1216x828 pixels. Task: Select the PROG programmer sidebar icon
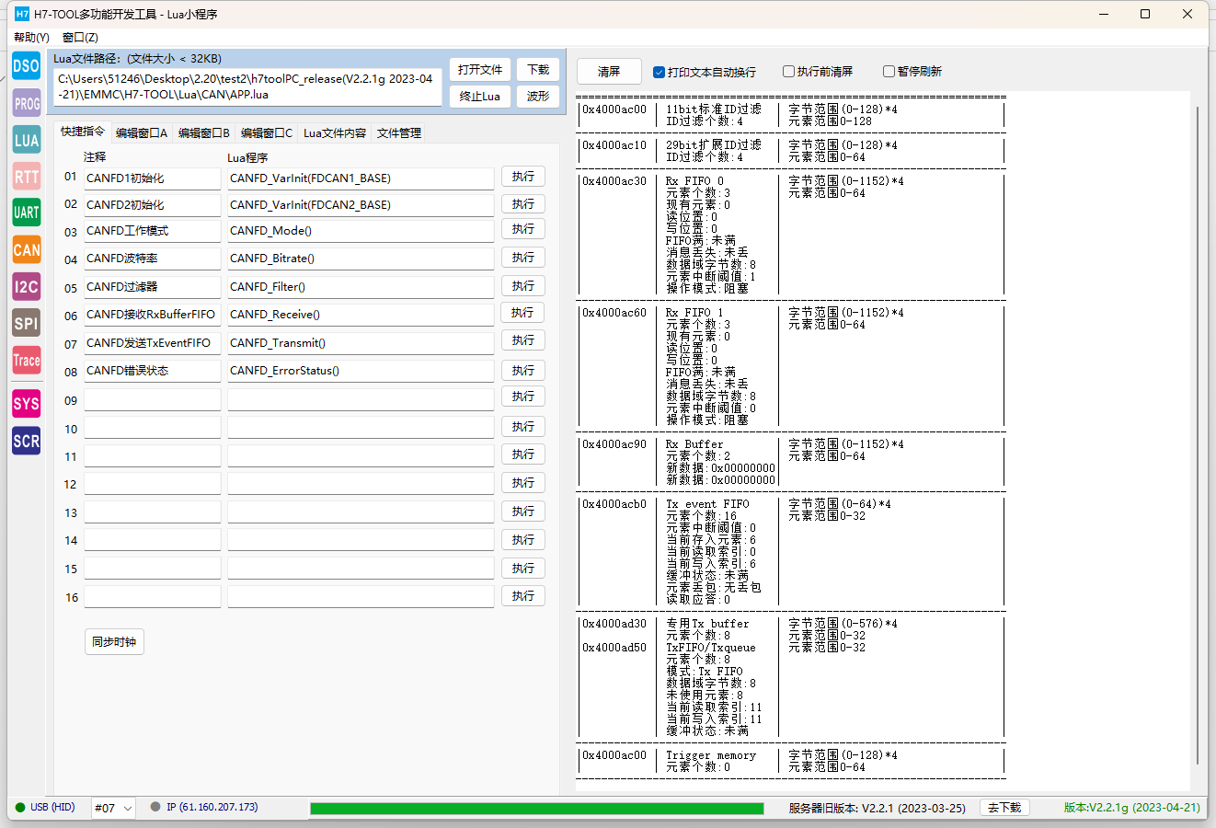[26, 103]
